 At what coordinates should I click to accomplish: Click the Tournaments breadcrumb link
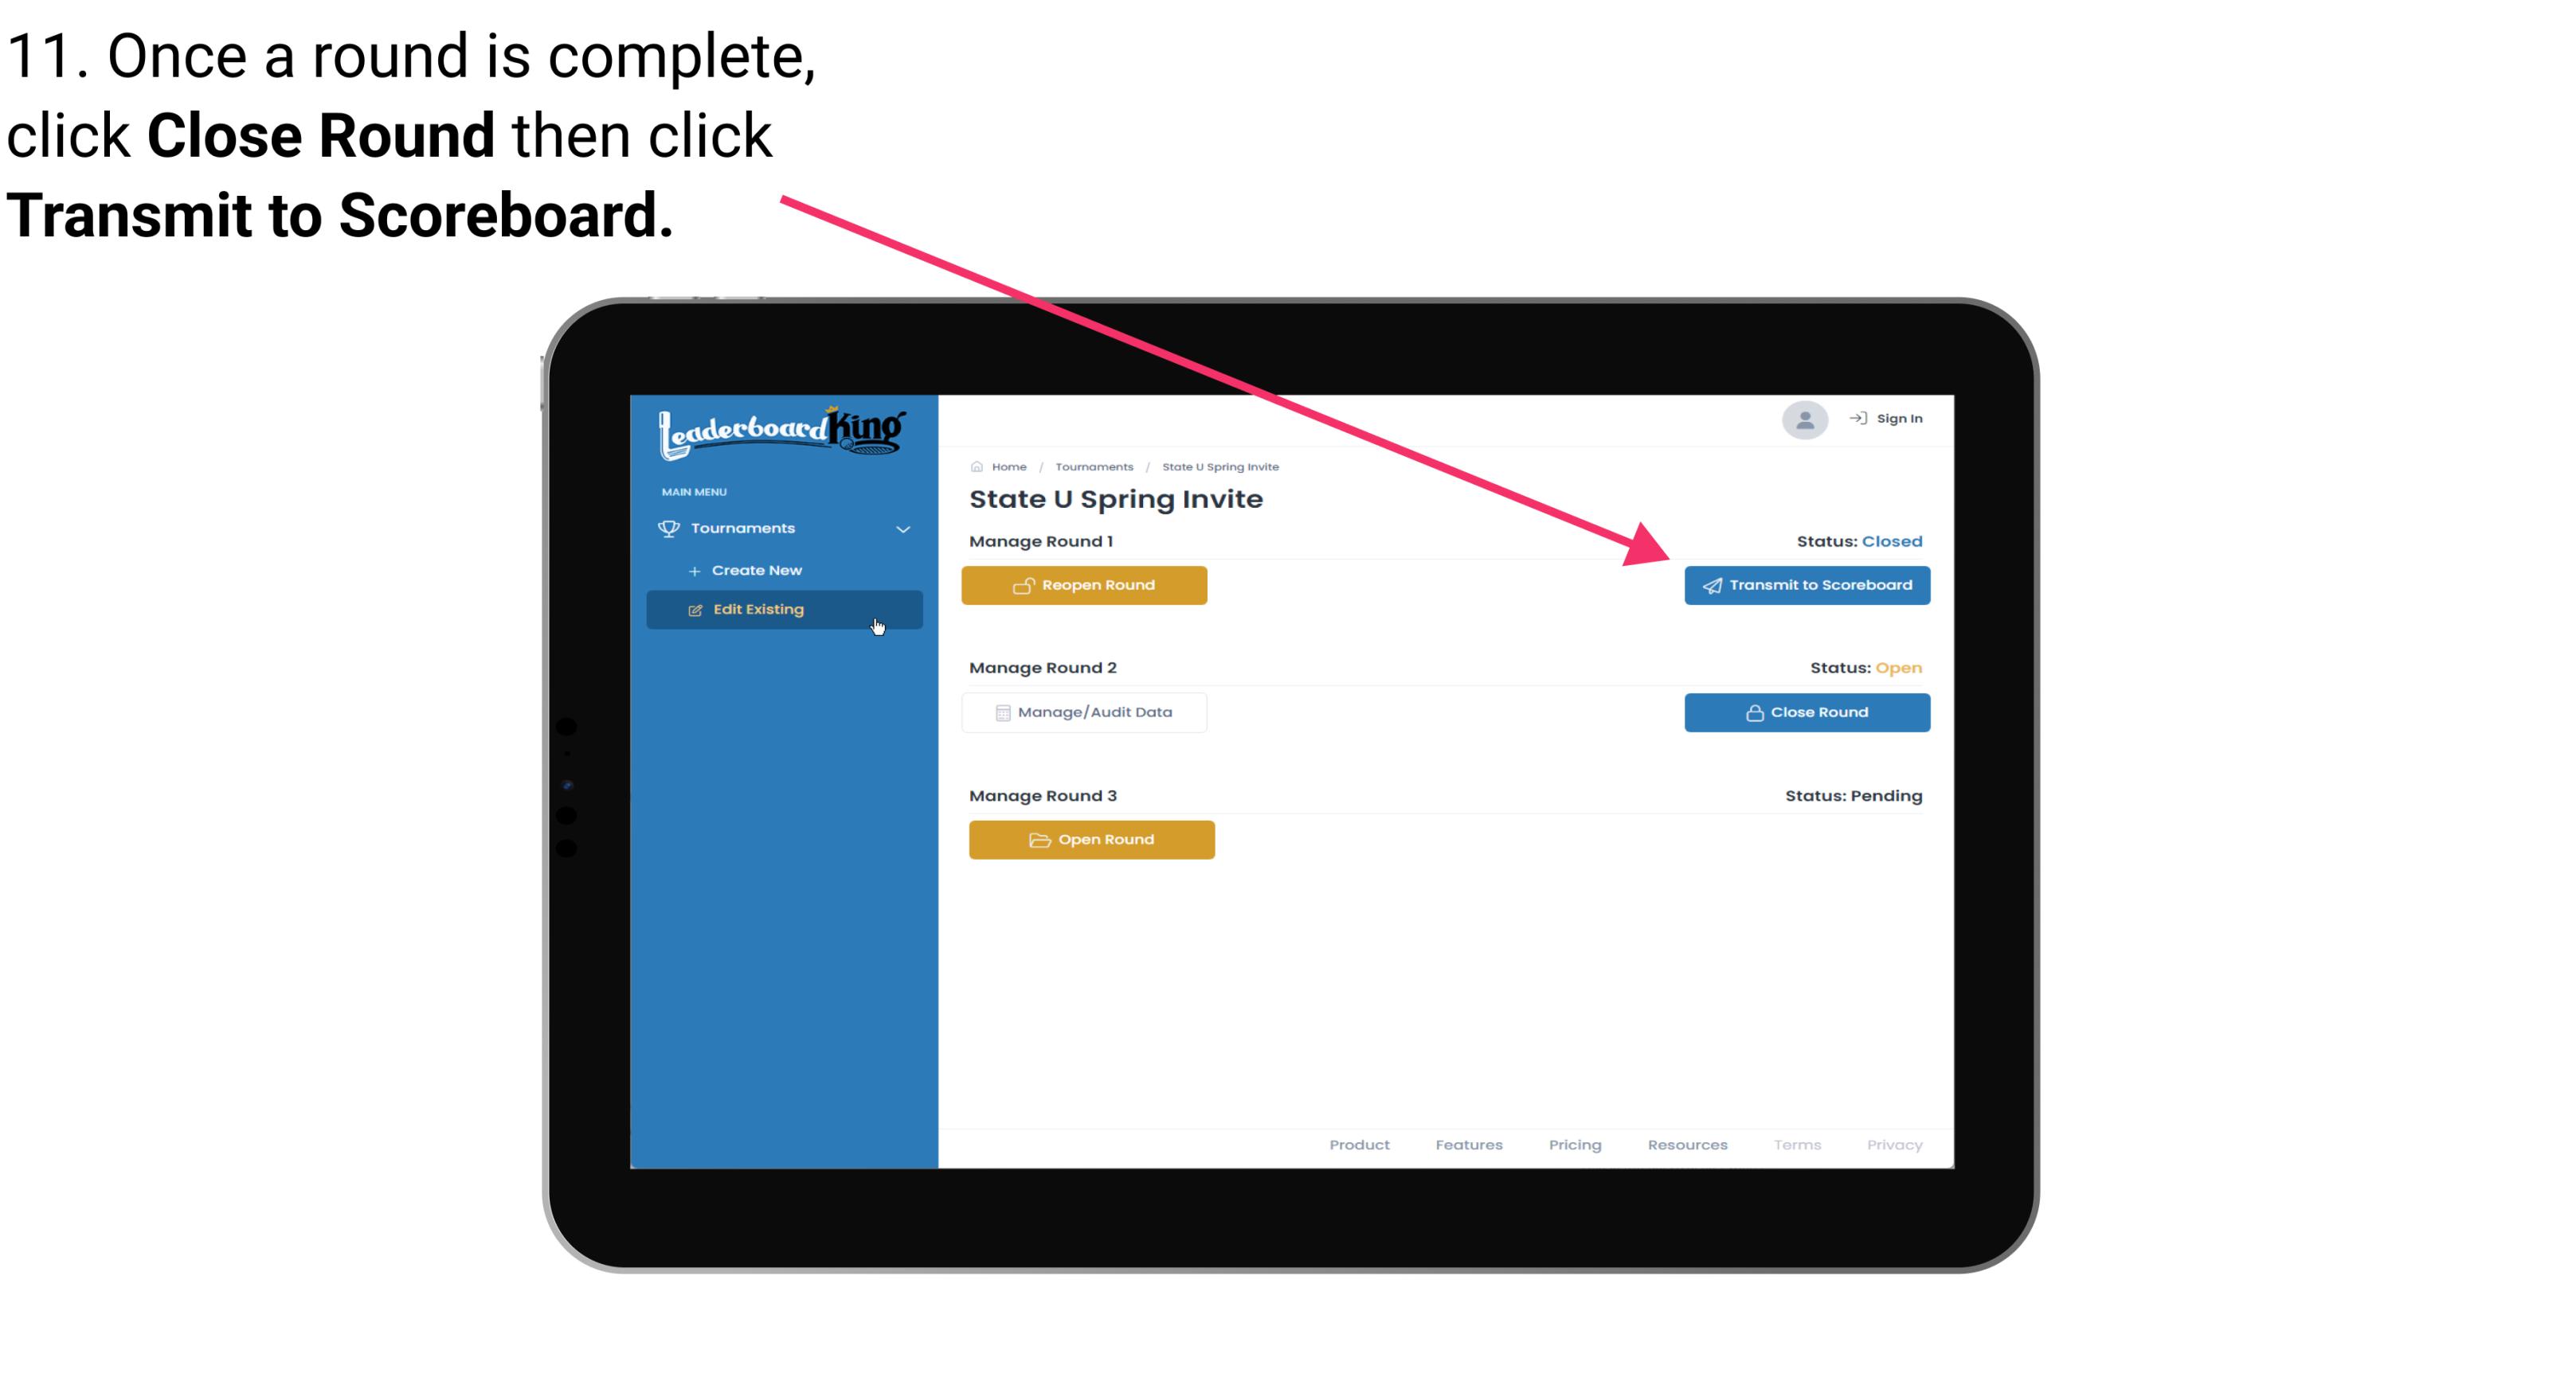point(1092,466)
